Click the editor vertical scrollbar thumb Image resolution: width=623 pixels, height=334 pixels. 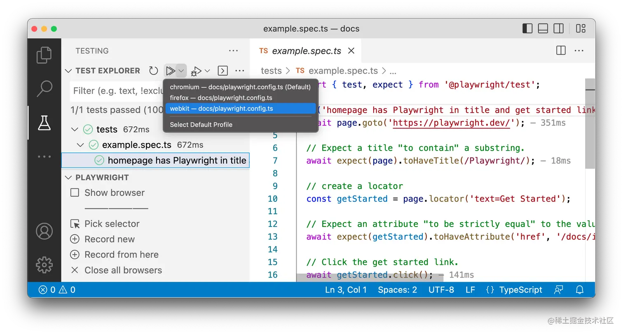[x=590, y=123]
